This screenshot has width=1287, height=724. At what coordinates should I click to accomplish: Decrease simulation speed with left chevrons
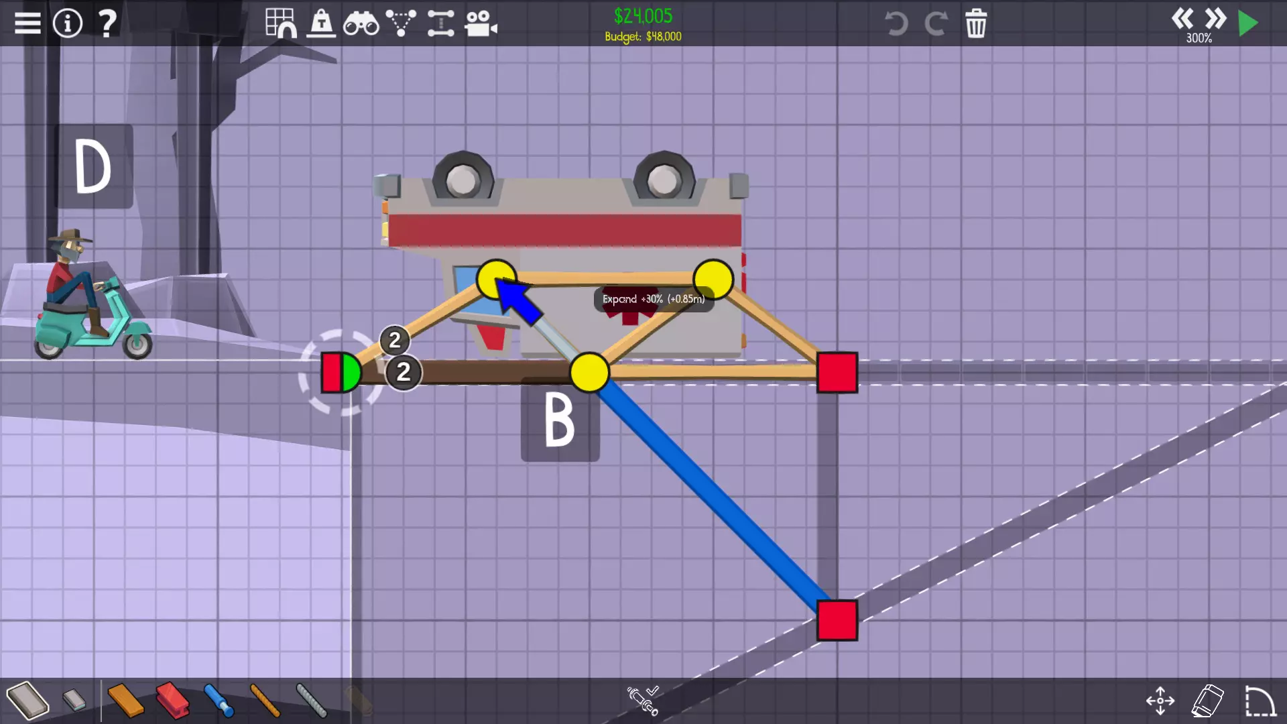coord(1182,18)
